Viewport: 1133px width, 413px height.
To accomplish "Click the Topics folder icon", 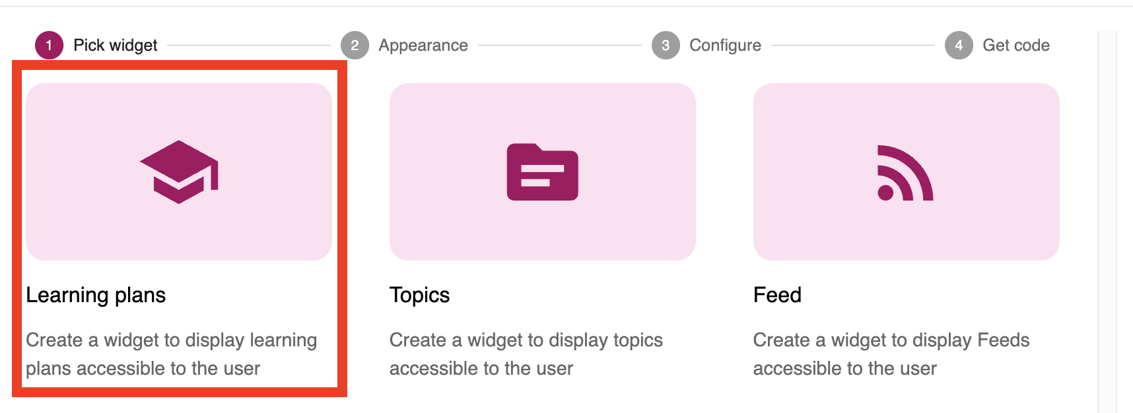I will (542, 172).
